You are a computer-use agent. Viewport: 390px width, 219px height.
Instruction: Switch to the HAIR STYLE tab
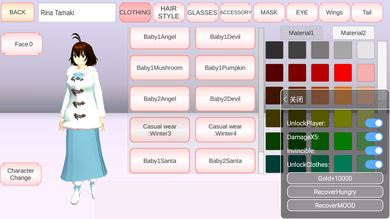click(168, 12)
